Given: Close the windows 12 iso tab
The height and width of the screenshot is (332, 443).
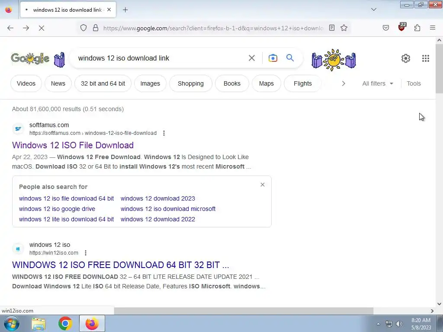Looking at the screenshot, I should coord(109,10).
